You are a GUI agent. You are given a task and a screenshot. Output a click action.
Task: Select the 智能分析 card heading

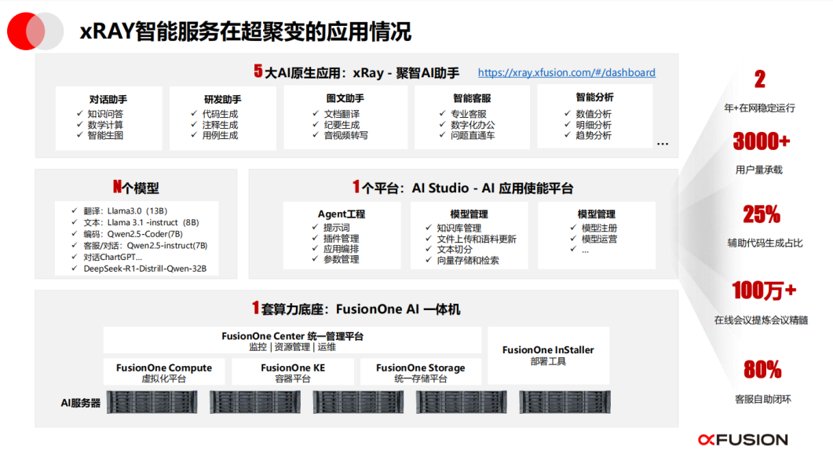pyautogui.click(x=594, y=97)
